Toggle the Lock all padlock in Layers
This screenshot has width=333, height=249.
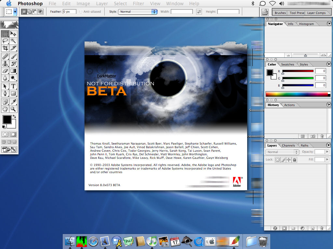point(294,160)
